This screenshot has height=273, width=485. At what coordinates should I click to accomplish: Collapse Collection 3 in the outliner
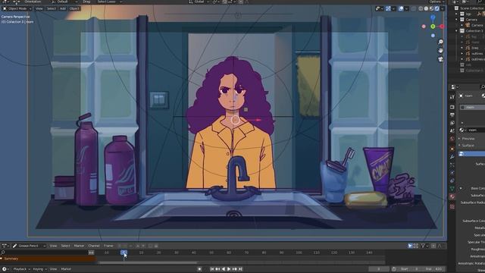tap(456, 30)
